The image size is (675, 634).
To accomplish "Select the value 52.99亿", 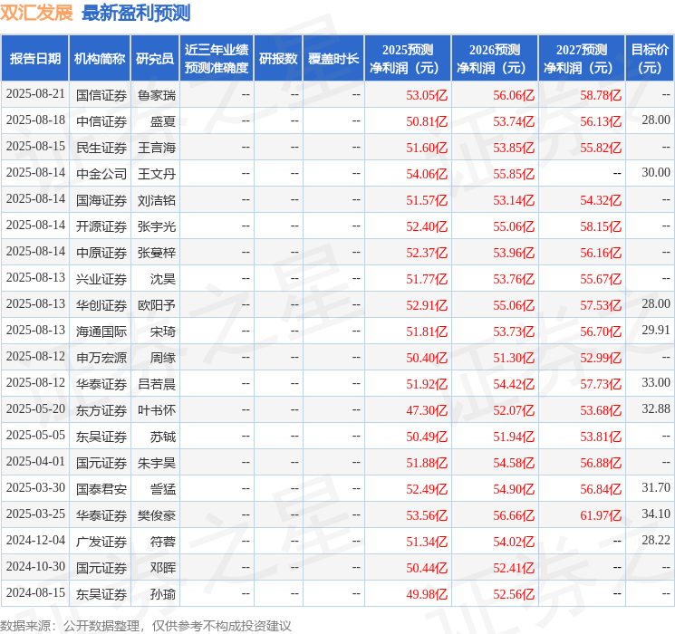I will coord(601,358).
